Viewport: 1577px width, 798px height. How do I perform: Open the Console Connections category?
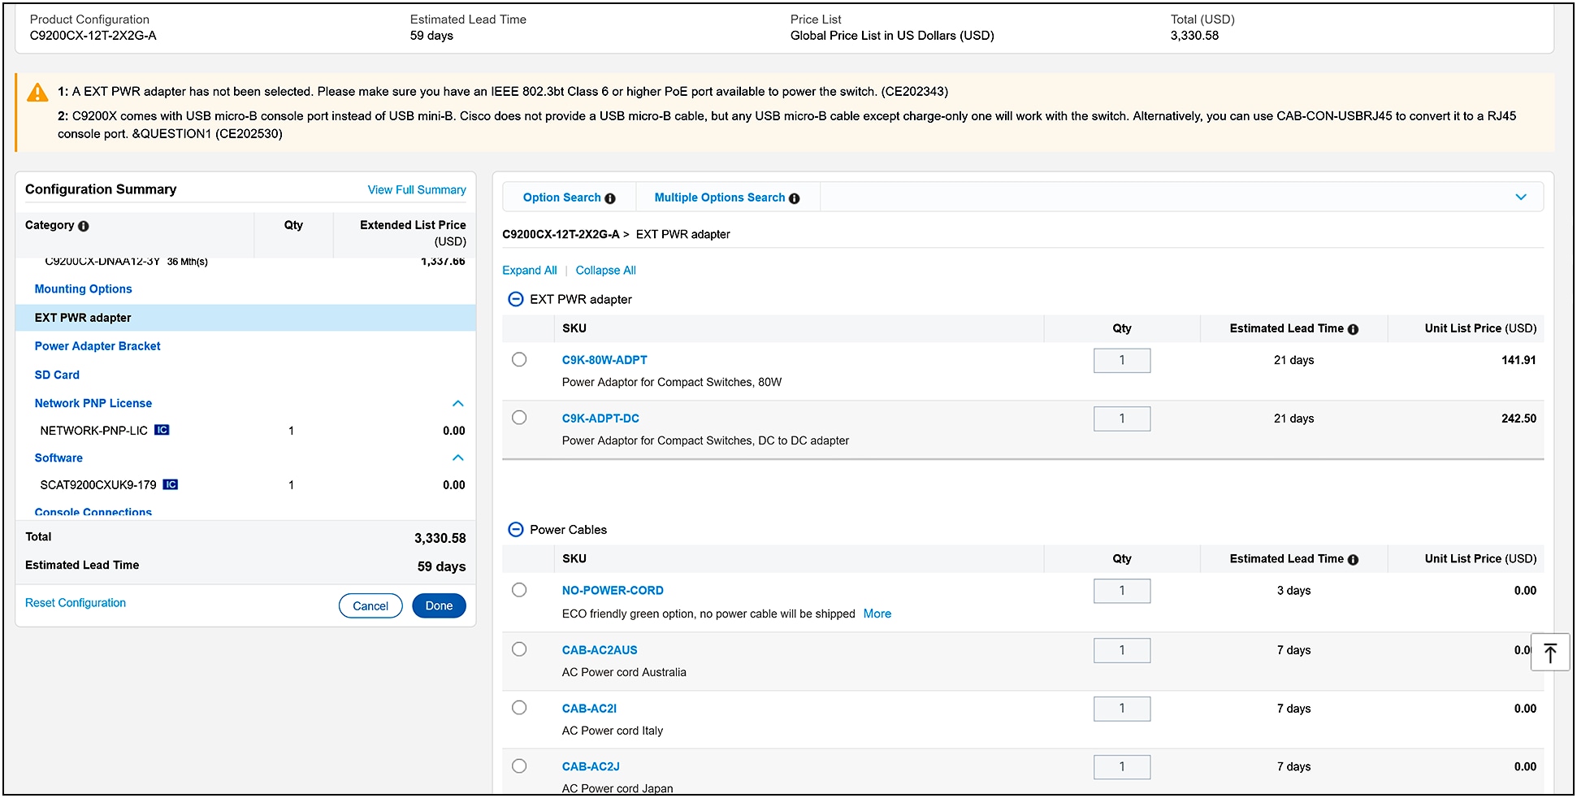(93, 512)
